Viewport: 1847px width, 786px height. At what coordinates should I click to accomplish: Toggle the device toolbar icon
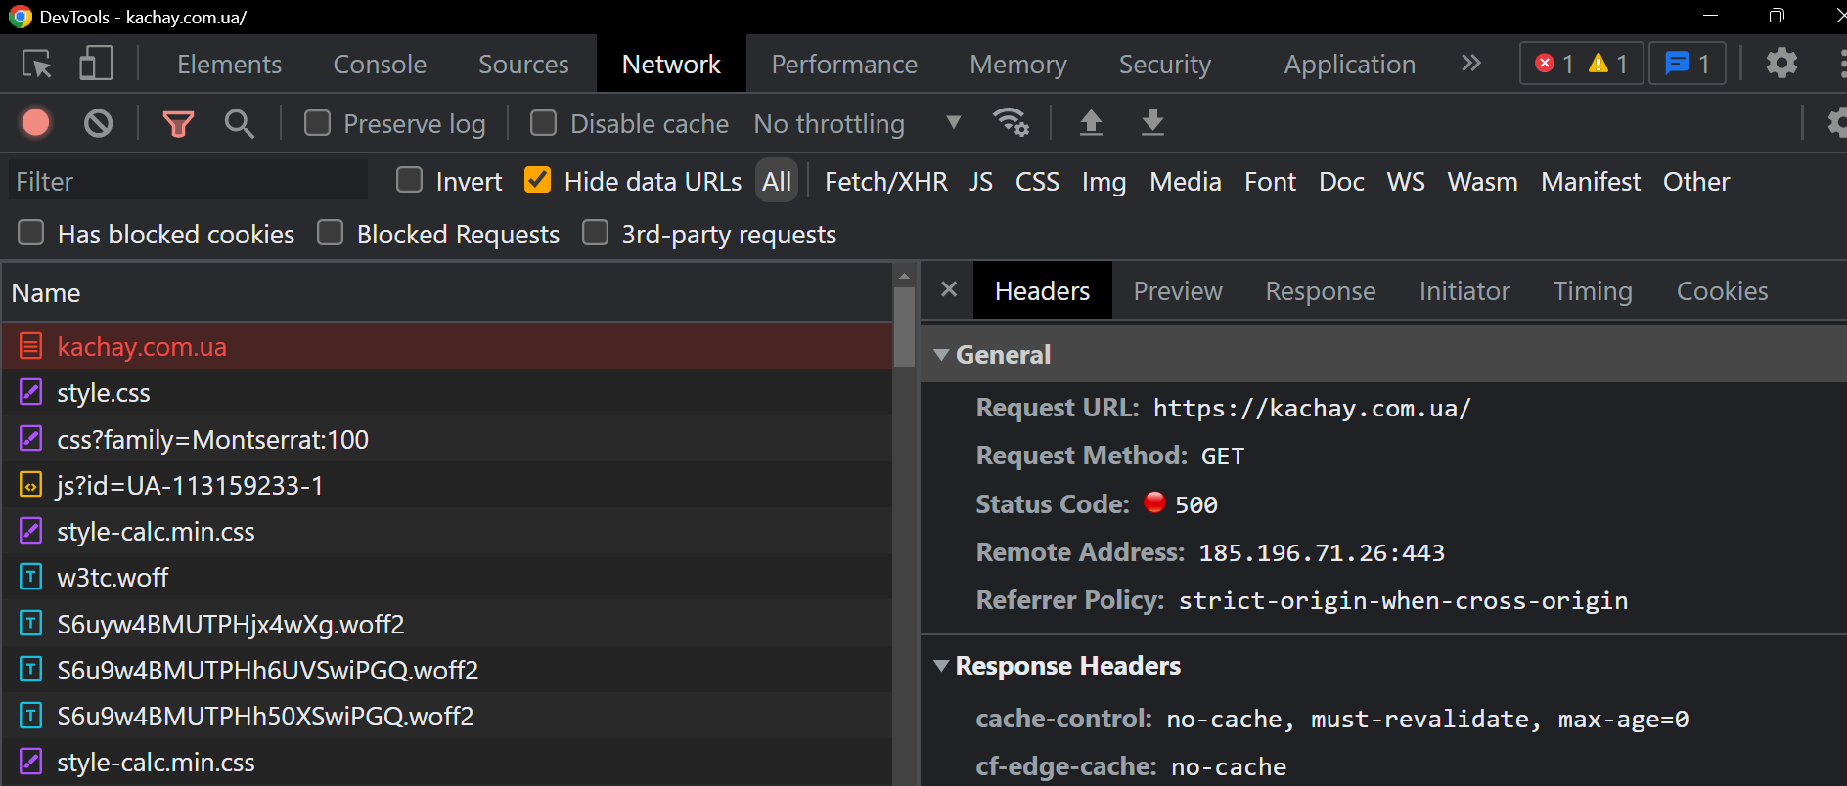coord(95,65)
